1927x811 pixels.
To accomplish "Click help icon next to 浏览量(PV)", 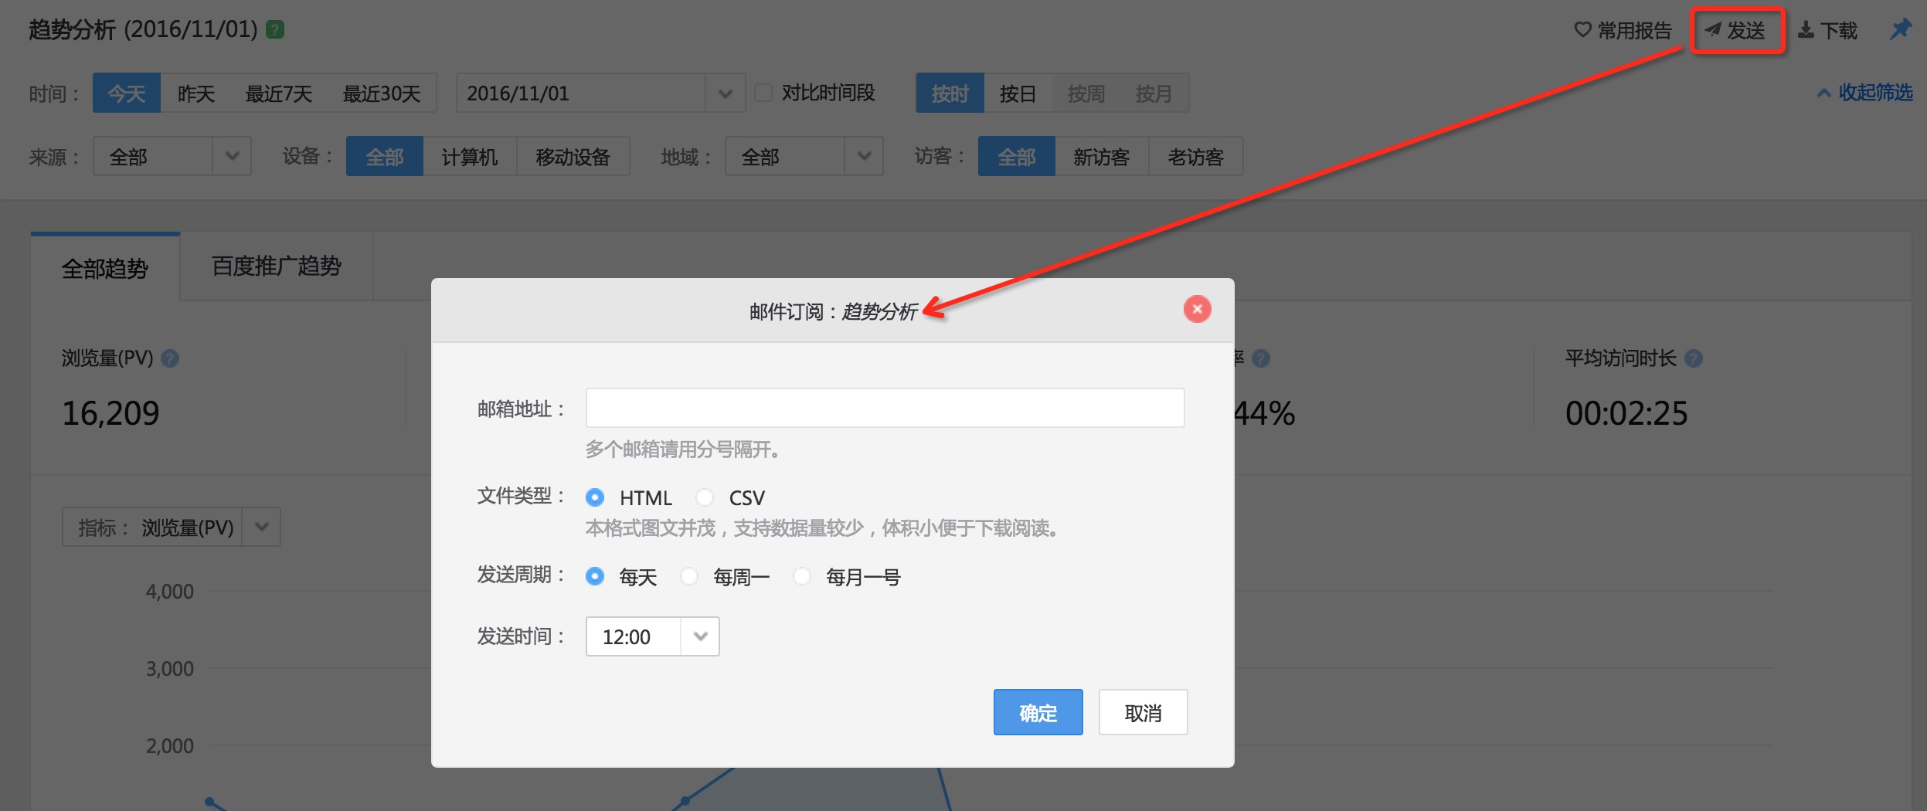I will coord(171,359).
